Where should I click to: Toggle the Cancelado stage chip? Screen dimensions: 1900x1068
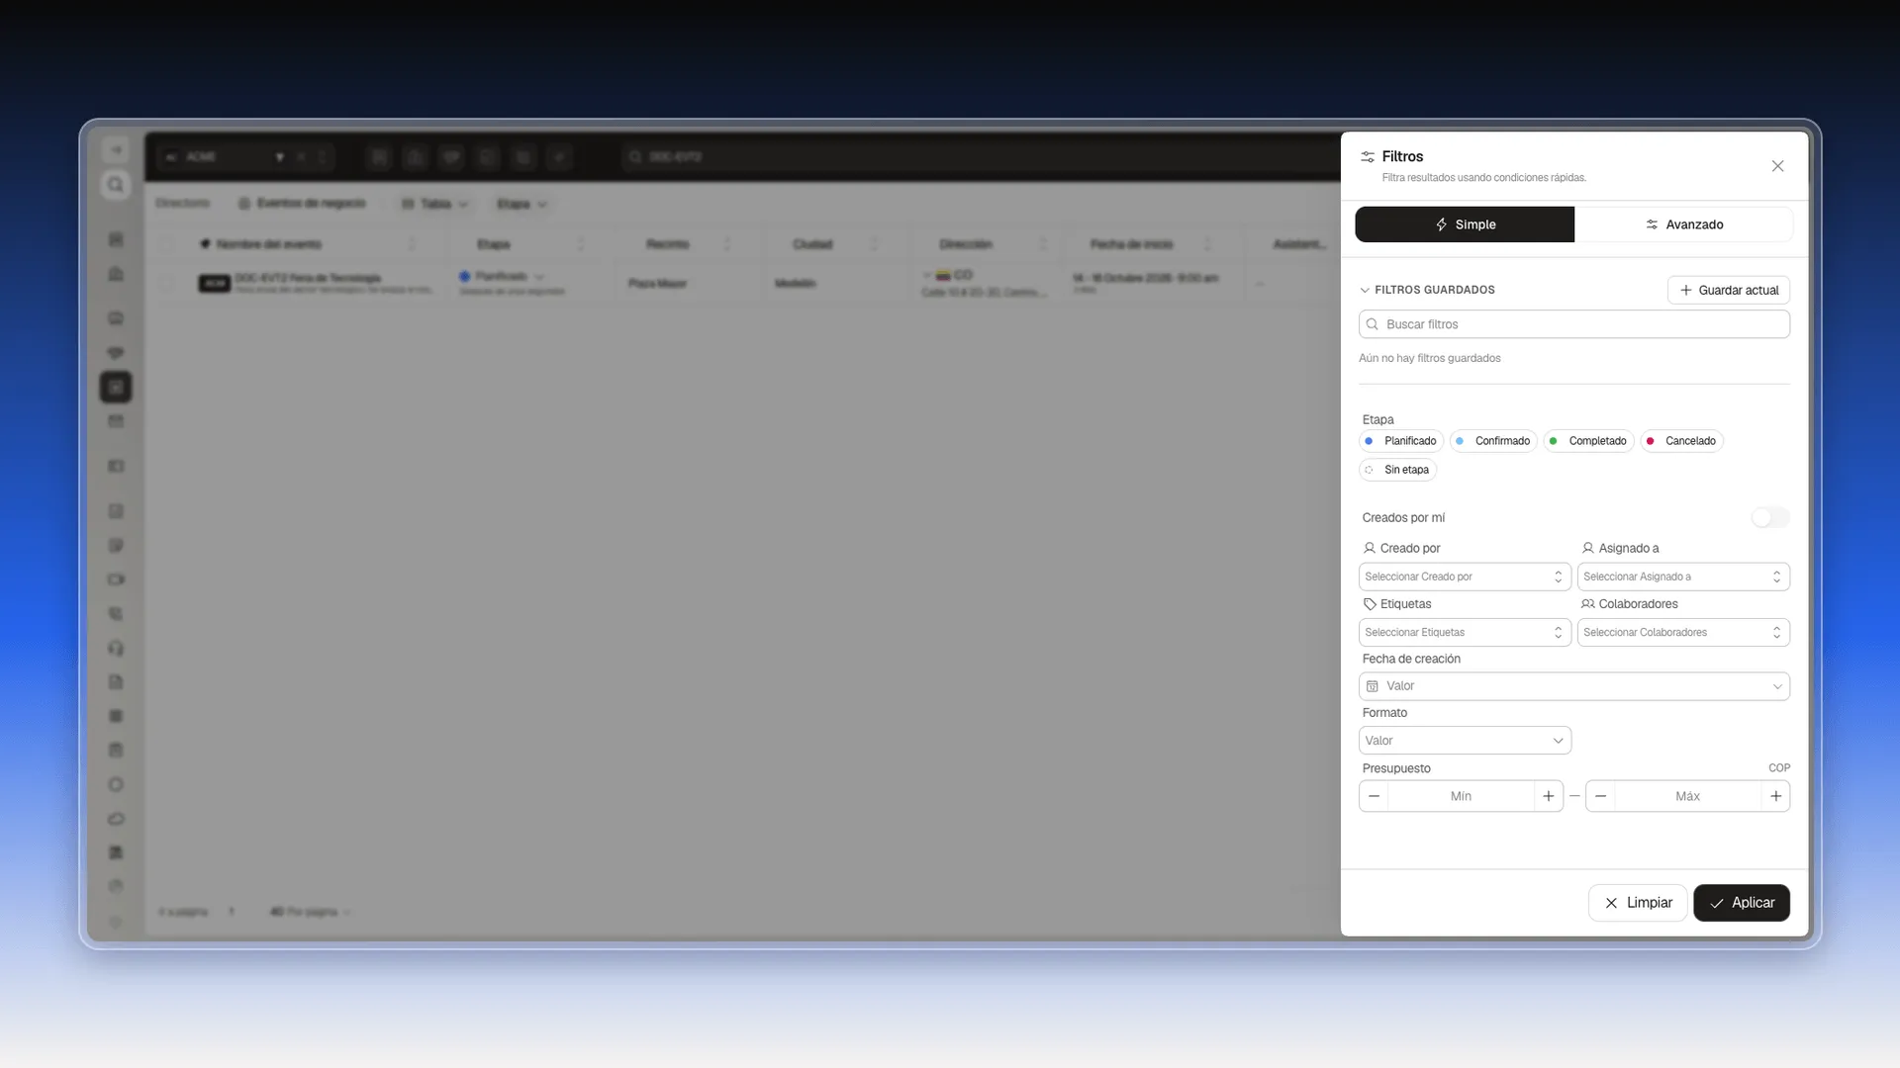coord(1681,441)
